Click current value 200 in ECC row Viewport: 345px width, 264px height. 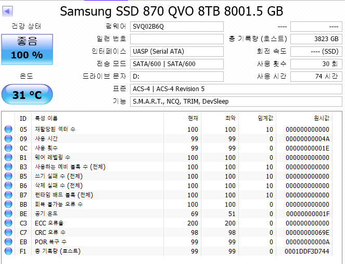point(193,223)
